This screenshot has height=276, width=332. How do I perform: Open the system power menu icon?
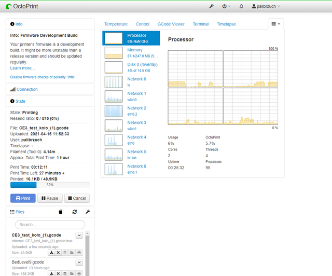click(226, 6)
